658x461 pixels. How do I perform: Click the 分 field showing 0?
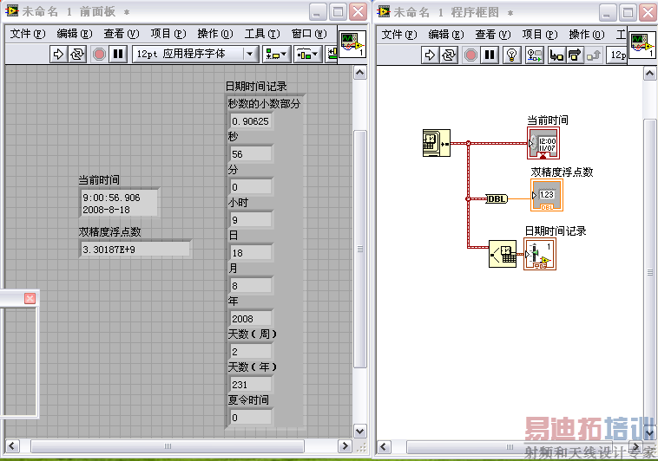[x=251, y=187]
